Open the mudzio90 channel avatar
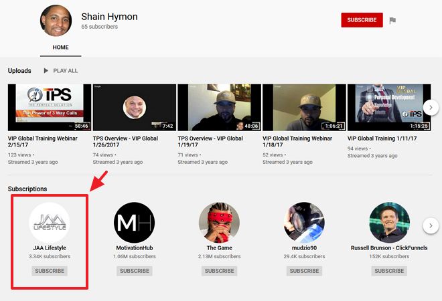 coord(304,223)
